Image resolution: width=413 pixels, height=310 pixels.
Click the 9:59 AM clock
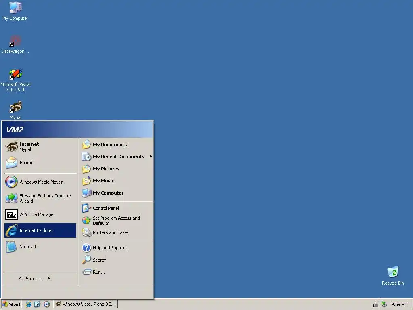[x=399, y=304]
